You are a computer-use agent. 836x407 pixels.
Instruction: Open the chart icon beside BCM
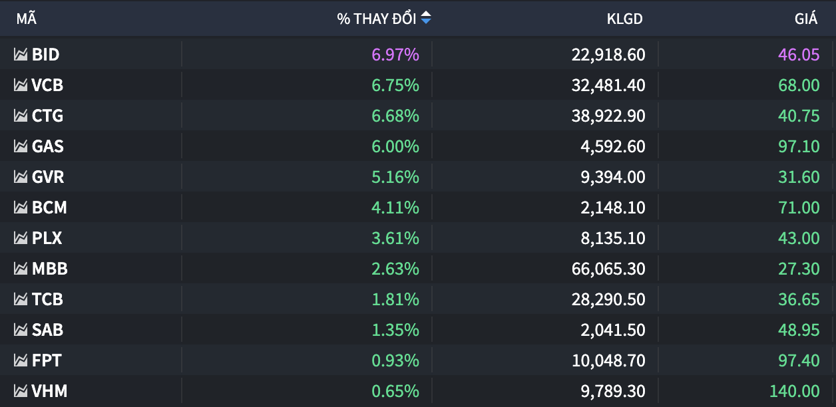[x=21, y=207]
